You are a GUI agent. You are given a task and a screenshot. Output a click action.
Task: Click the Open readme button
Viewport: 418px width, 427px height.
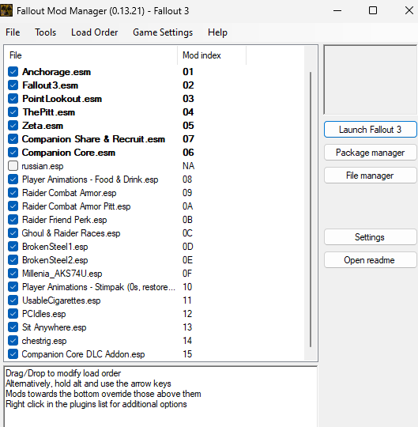click(x=370, y=260)
